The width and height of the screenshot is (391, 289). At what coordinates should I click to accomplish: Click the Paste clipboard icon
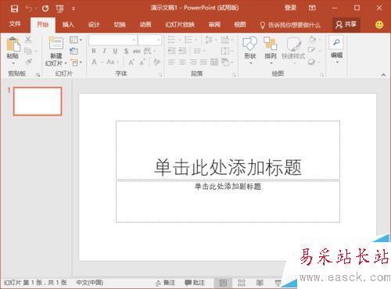pos(13,44)
